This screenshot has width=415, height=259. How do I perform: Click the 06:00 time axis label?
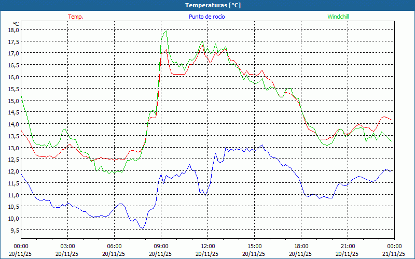(114, 246)
